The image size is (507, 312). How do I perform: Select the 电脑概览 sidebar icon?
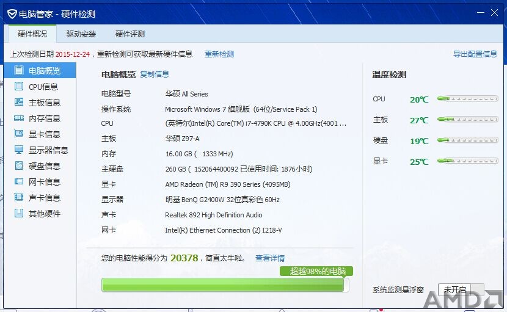coord(19,70)
